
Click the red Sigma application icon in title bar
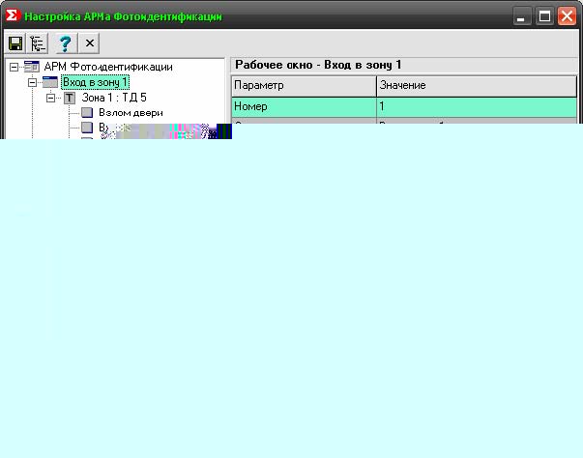click(13, 16)
